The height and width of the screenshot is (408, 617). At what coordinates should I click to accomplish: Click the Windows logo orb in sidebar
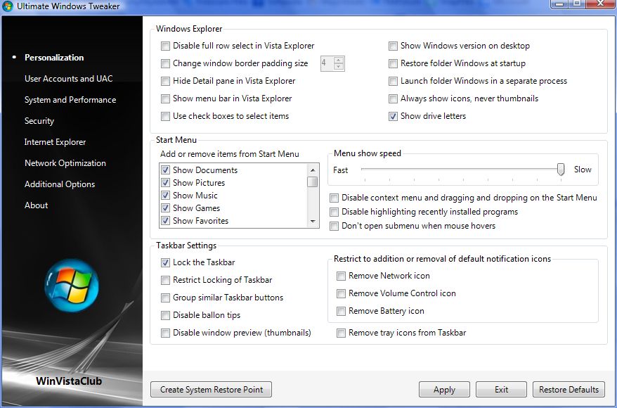pos(72,286)
